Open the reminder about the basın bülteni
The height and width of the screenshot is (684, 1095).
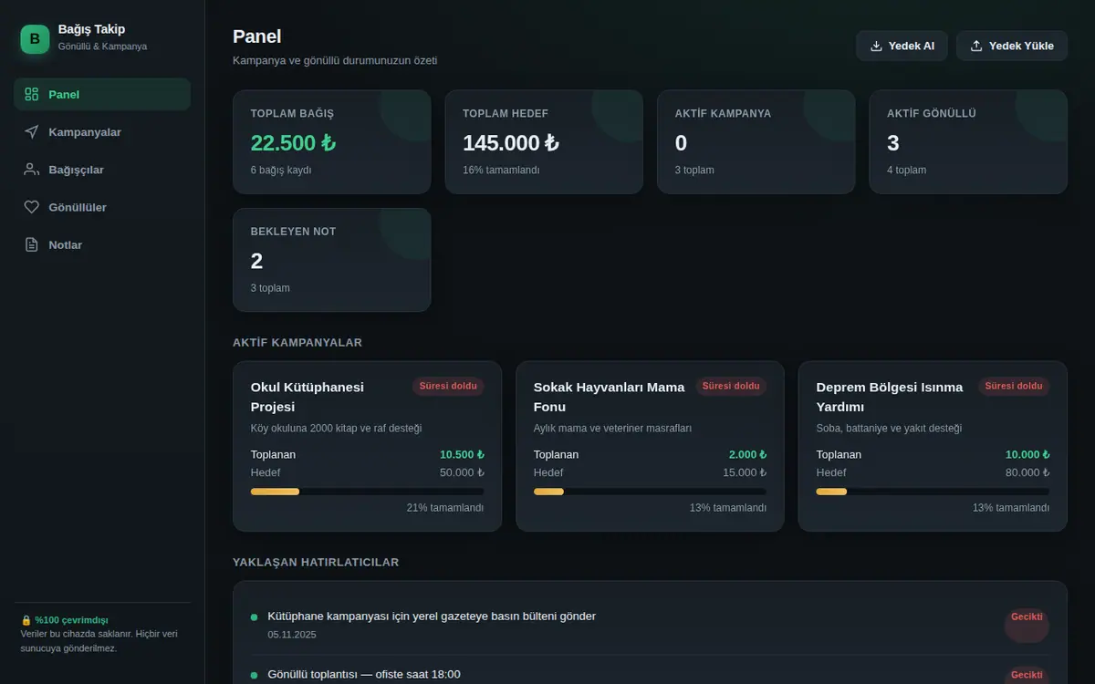[x=432, y=616]
